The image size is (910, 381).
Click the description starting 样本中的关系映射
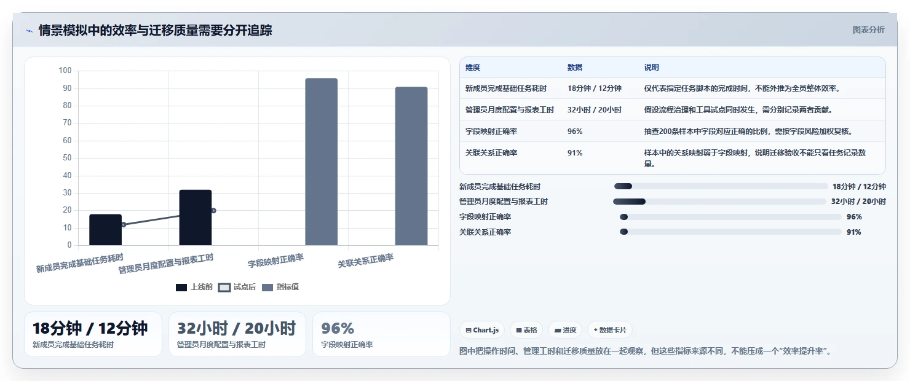click(755, 159)
